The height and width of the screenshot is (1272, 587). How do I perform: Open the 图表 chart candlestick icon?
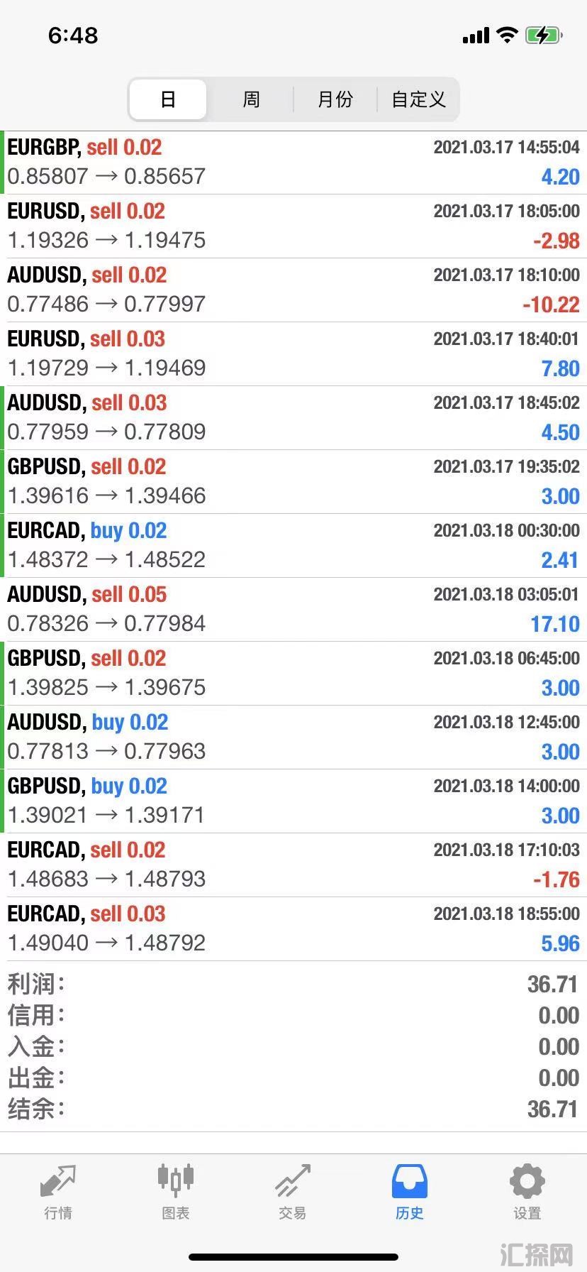(x=175, y=1180)
